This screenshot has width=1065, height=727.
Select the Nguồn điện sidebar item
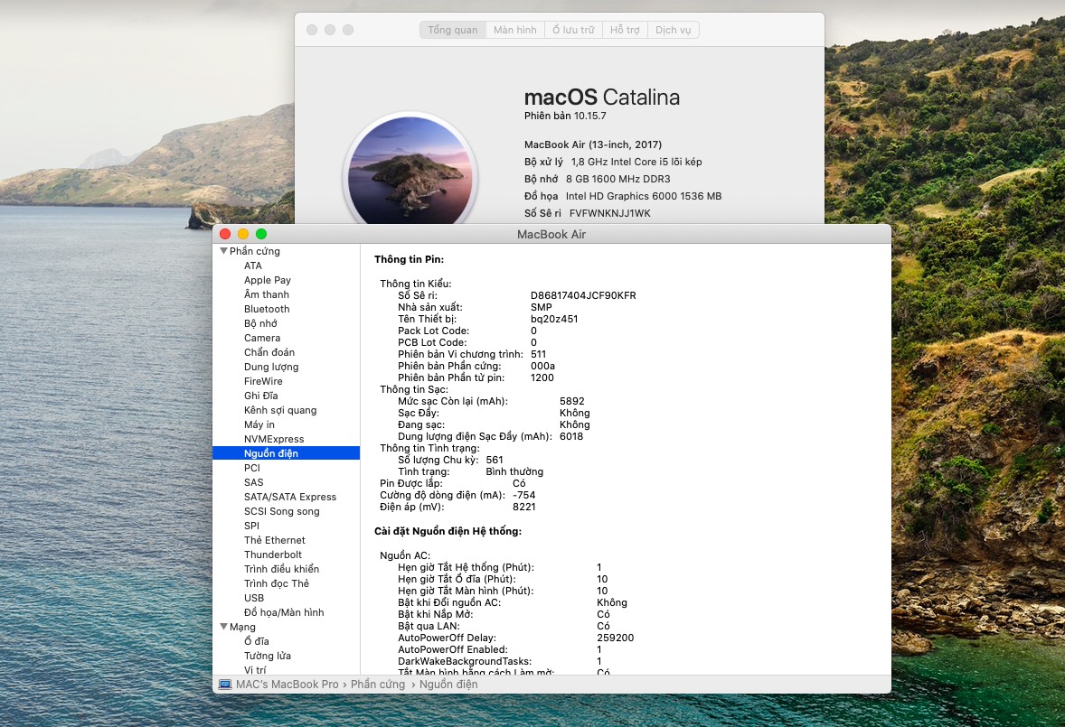(x=271, y=453)
